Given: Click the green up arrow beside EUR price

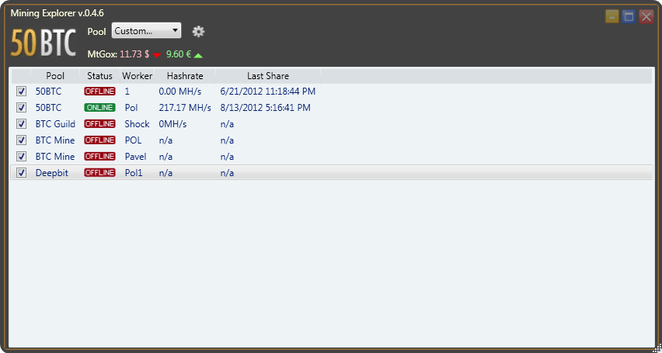Looking at the screenshot, I should pos(199,55).
